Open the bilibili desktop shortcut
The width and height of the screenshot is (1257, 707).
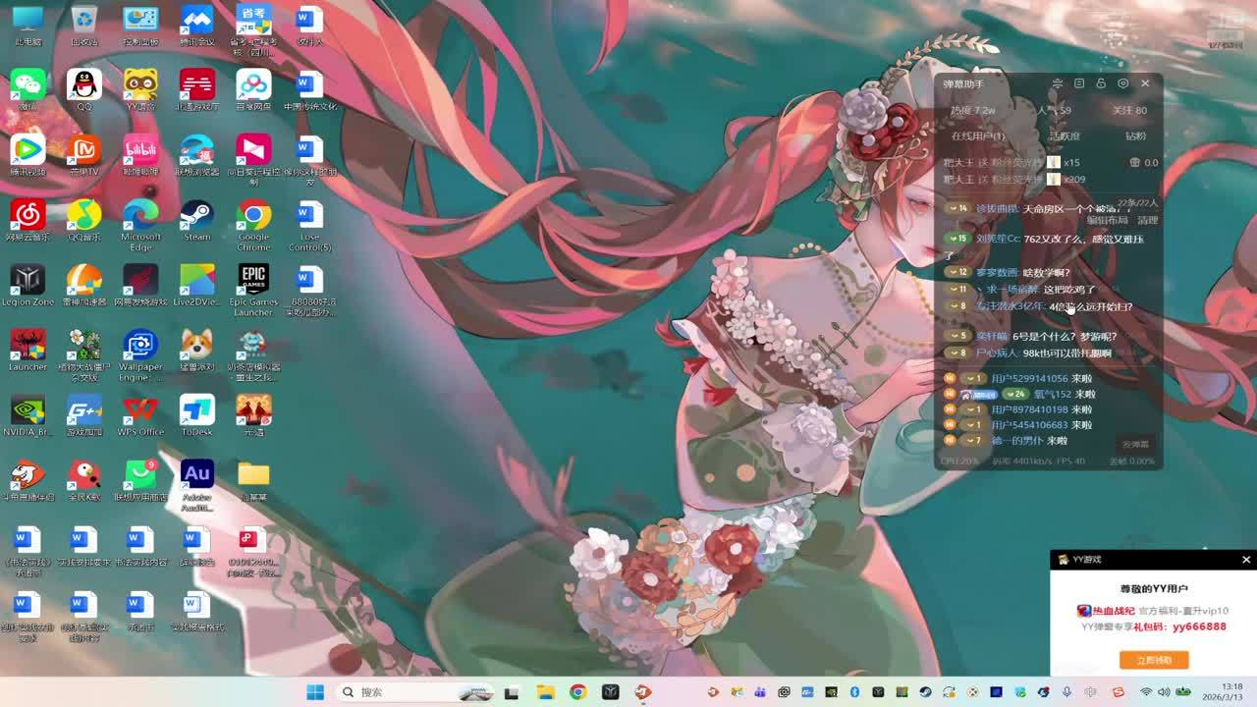[140, 150]
